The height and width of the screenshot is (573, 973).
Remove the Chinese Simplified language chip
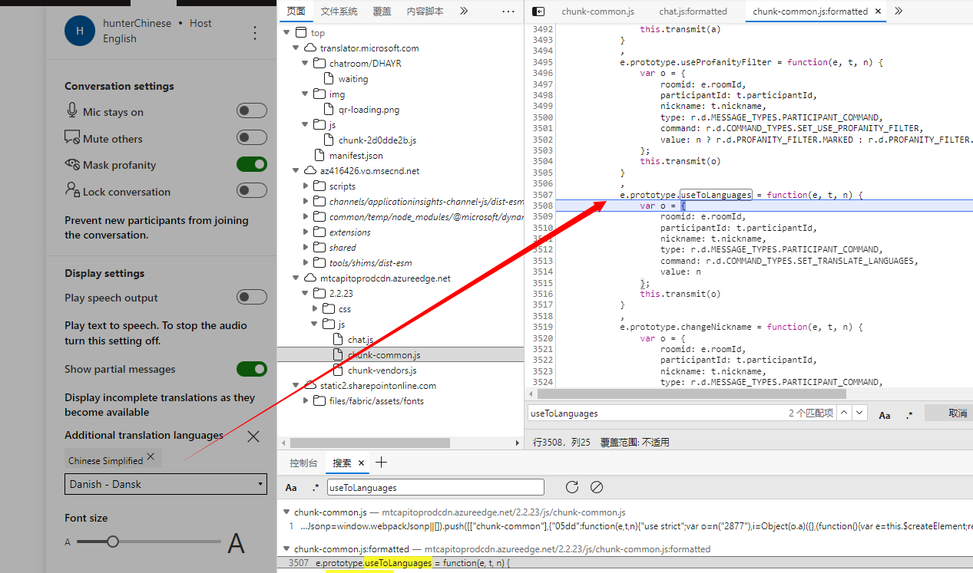point(151,456)
